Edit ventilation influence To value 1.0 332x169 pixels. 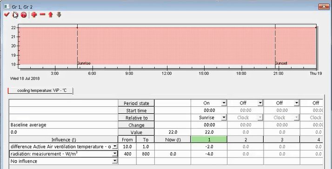point(146,147)
